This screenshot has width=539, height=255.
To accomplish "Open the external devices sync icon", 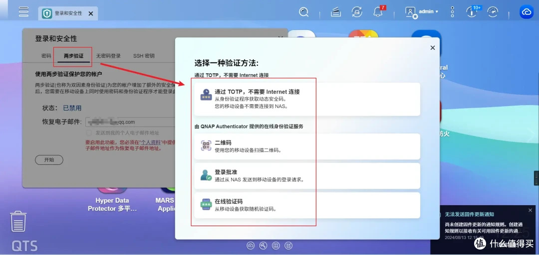I will [357, 12].
